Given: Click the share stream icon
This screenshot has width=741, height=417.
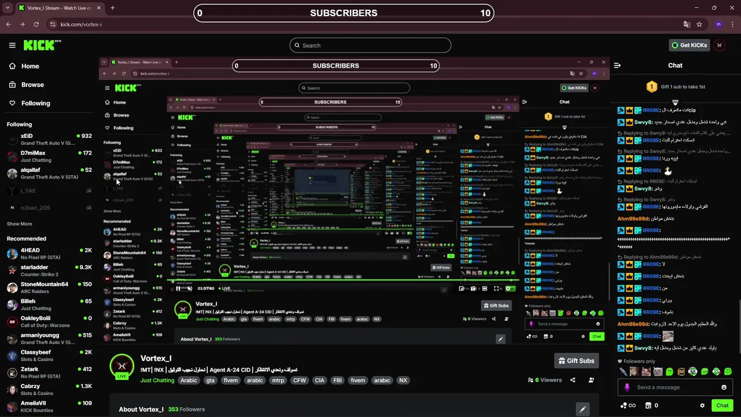Looking at the screenshot, I should [x=573, y=380].
